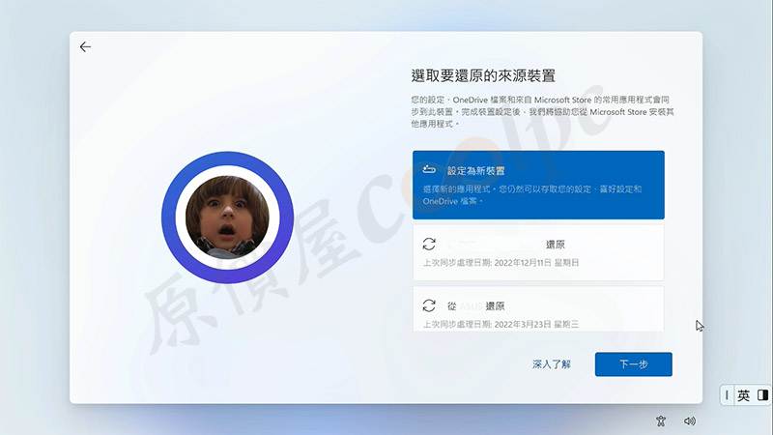Click new device icon beside 設定為新裝置

coord(429,170)
